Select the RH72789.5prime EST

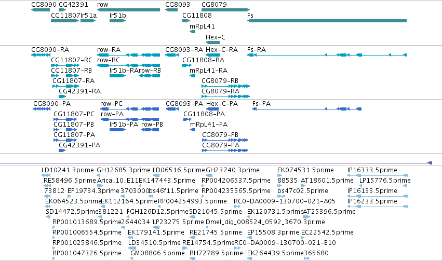[193, 259]
